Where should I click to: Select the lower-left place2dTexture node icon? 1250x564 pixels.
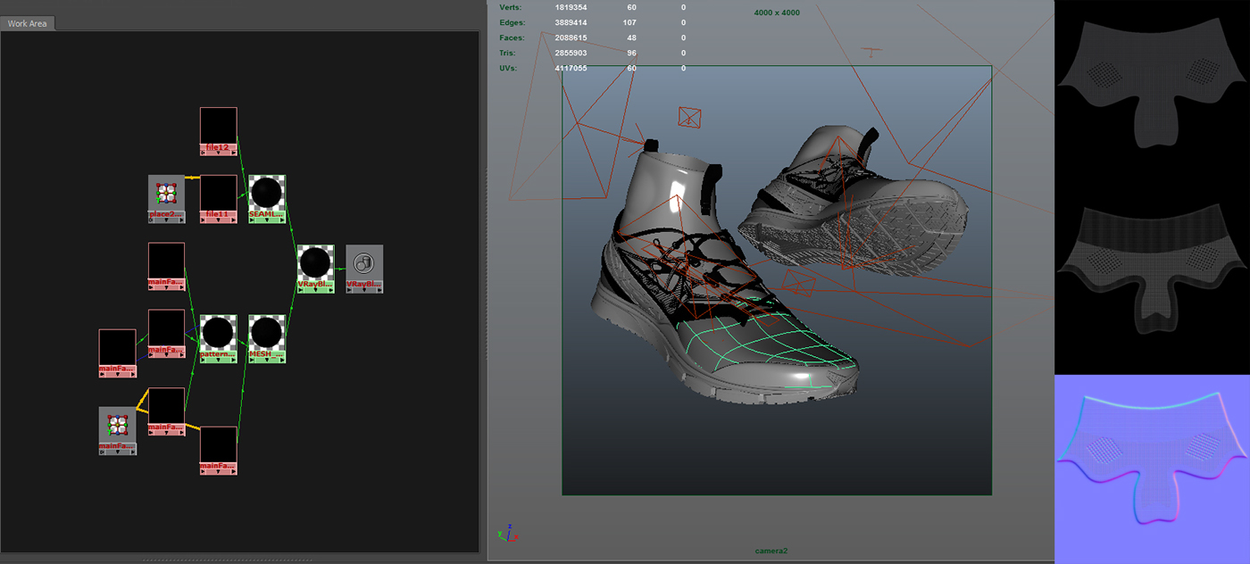pos(116,424)
